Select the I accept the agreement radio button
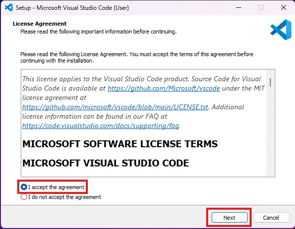This screenshot has width=295, height=229. [x=24, y=187]
